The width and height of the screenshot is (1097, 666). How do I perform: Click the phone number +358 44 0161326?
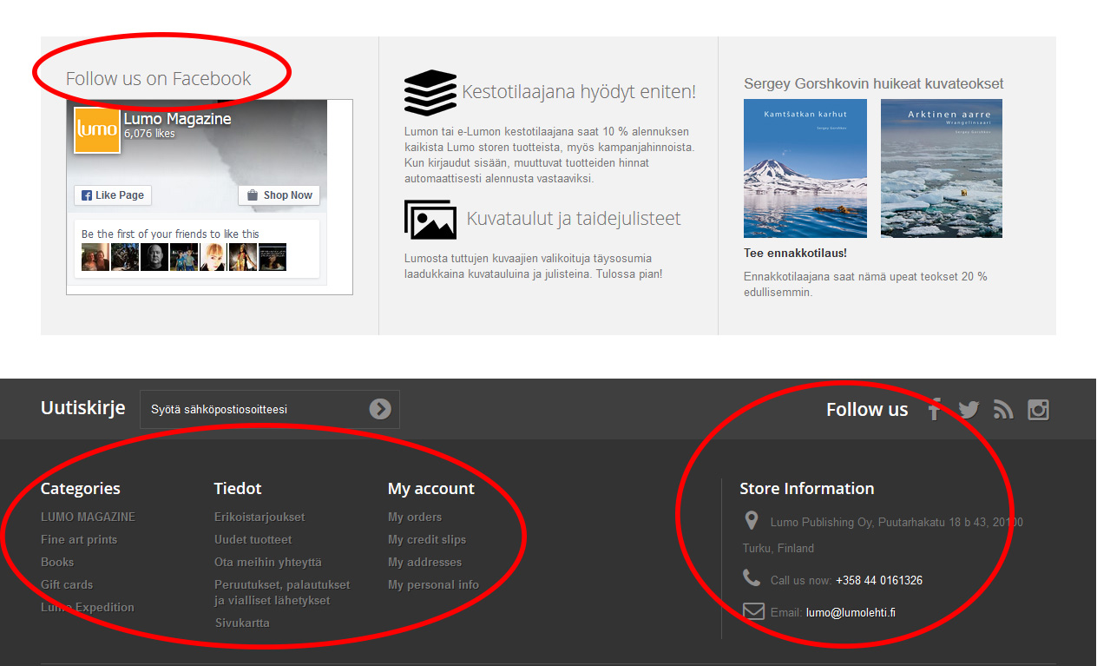pos(879,580)
